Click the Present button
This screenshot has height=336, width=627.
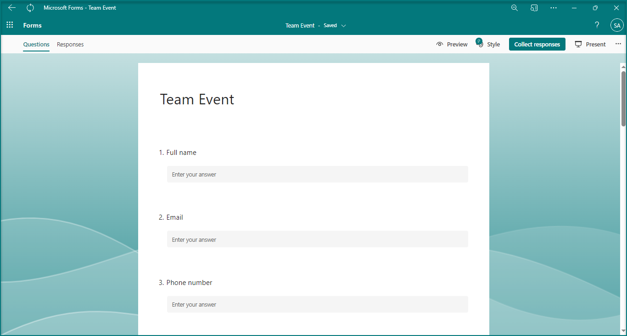[590, 44]
